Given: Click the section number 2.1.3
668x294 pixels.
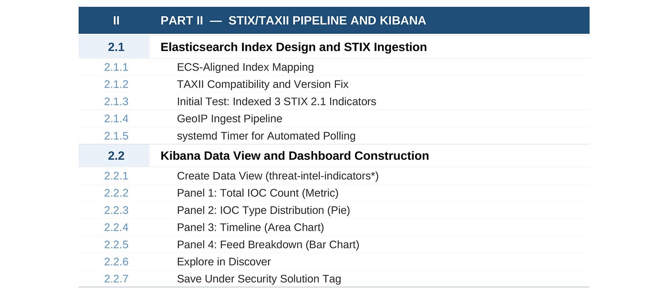Looking at the screenshot, I should point(116,101).
